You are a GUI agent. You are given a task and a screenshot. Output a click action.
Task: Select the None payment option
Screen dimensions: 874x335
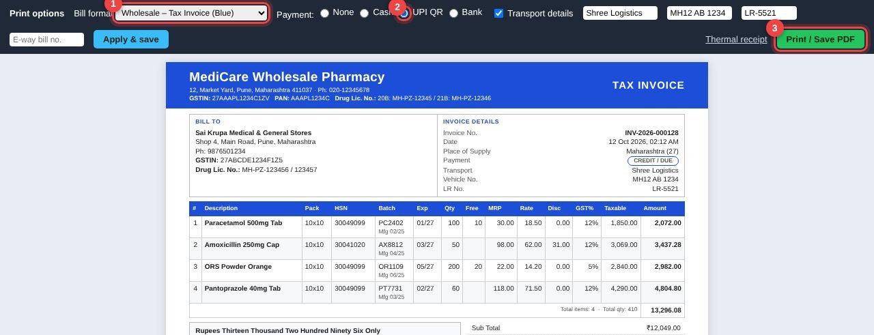tap(324, 13)
